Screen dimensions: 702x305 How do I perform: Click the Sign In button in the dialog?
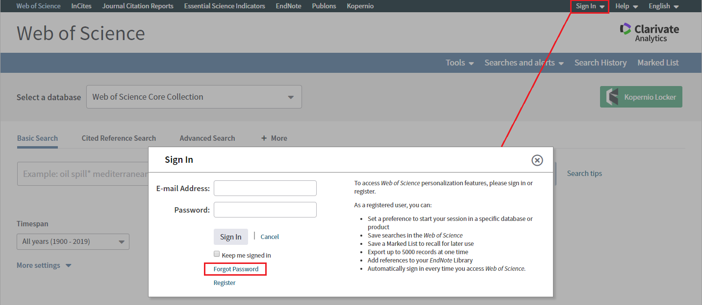pos(230,237)
